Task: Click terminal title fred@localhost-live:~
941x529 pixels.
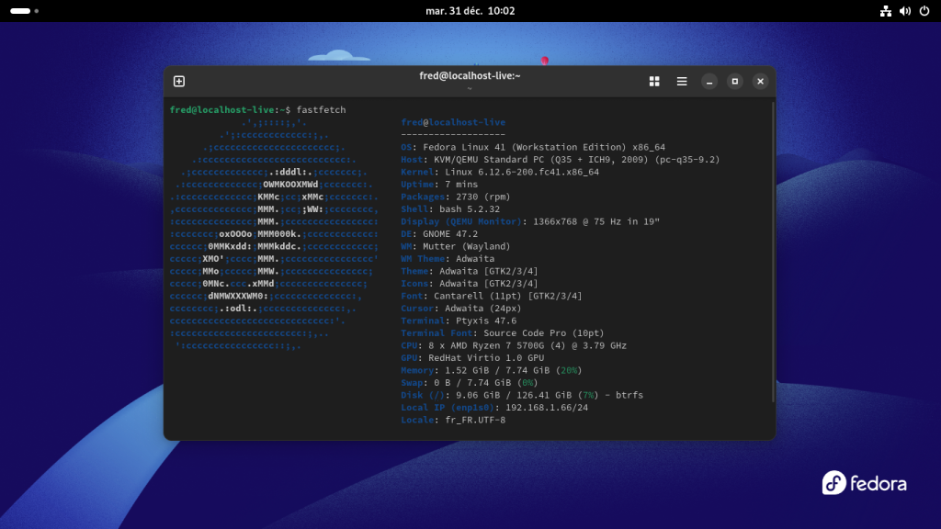Action: 470,75
